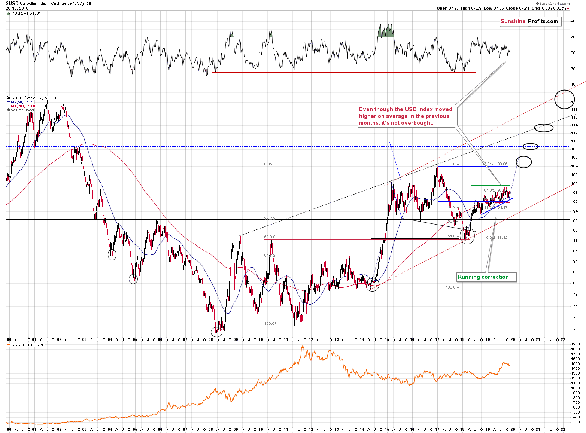Viewport: 586px width, 433px height.
Task: Click the largest target ellipse near 120
Action: pos(564,99)
